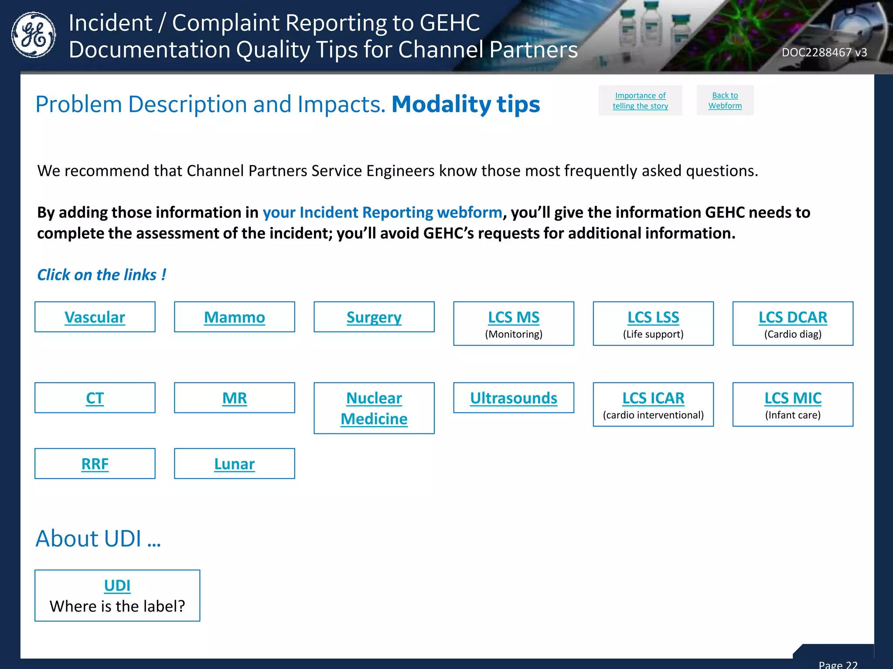Open LCS MS Monitoring link
Screen dimensions: 893x669
513,318
